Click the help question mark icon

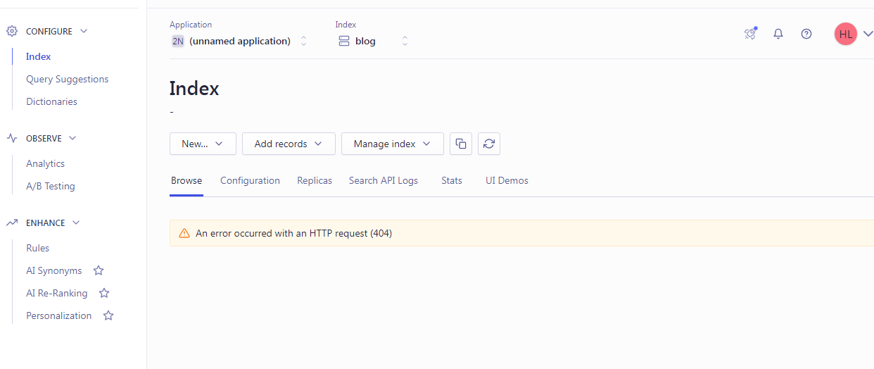click(x=806, y=34)
